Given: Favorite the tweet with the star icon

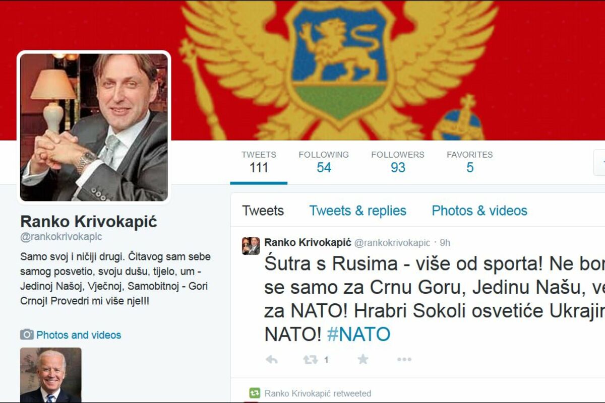Looking at the screenshot, I should click(x=362, y=359).
